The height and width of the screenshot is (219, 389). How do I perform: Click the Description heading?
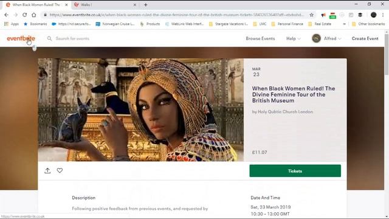tap(84, 198)
